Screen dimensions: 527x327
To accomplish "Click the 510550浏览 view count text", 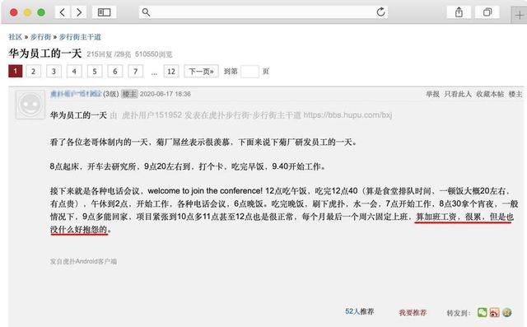I will click(x=154, y=54).
